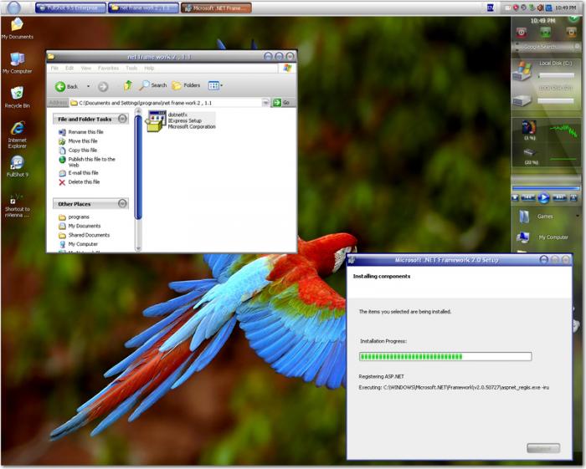Click the RAM usage chip icon

tap(529, 153)
